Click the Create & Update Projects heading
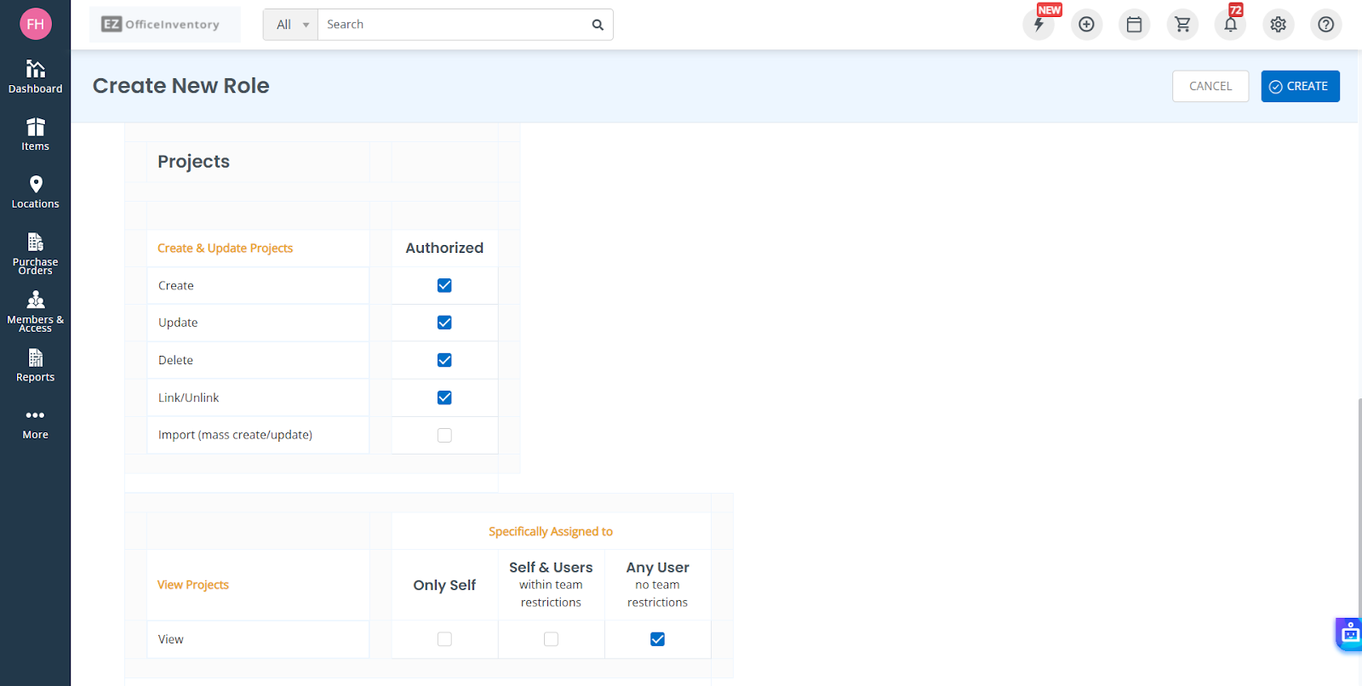The width and height of the screenshot is (1362, 686). point(225,249)
